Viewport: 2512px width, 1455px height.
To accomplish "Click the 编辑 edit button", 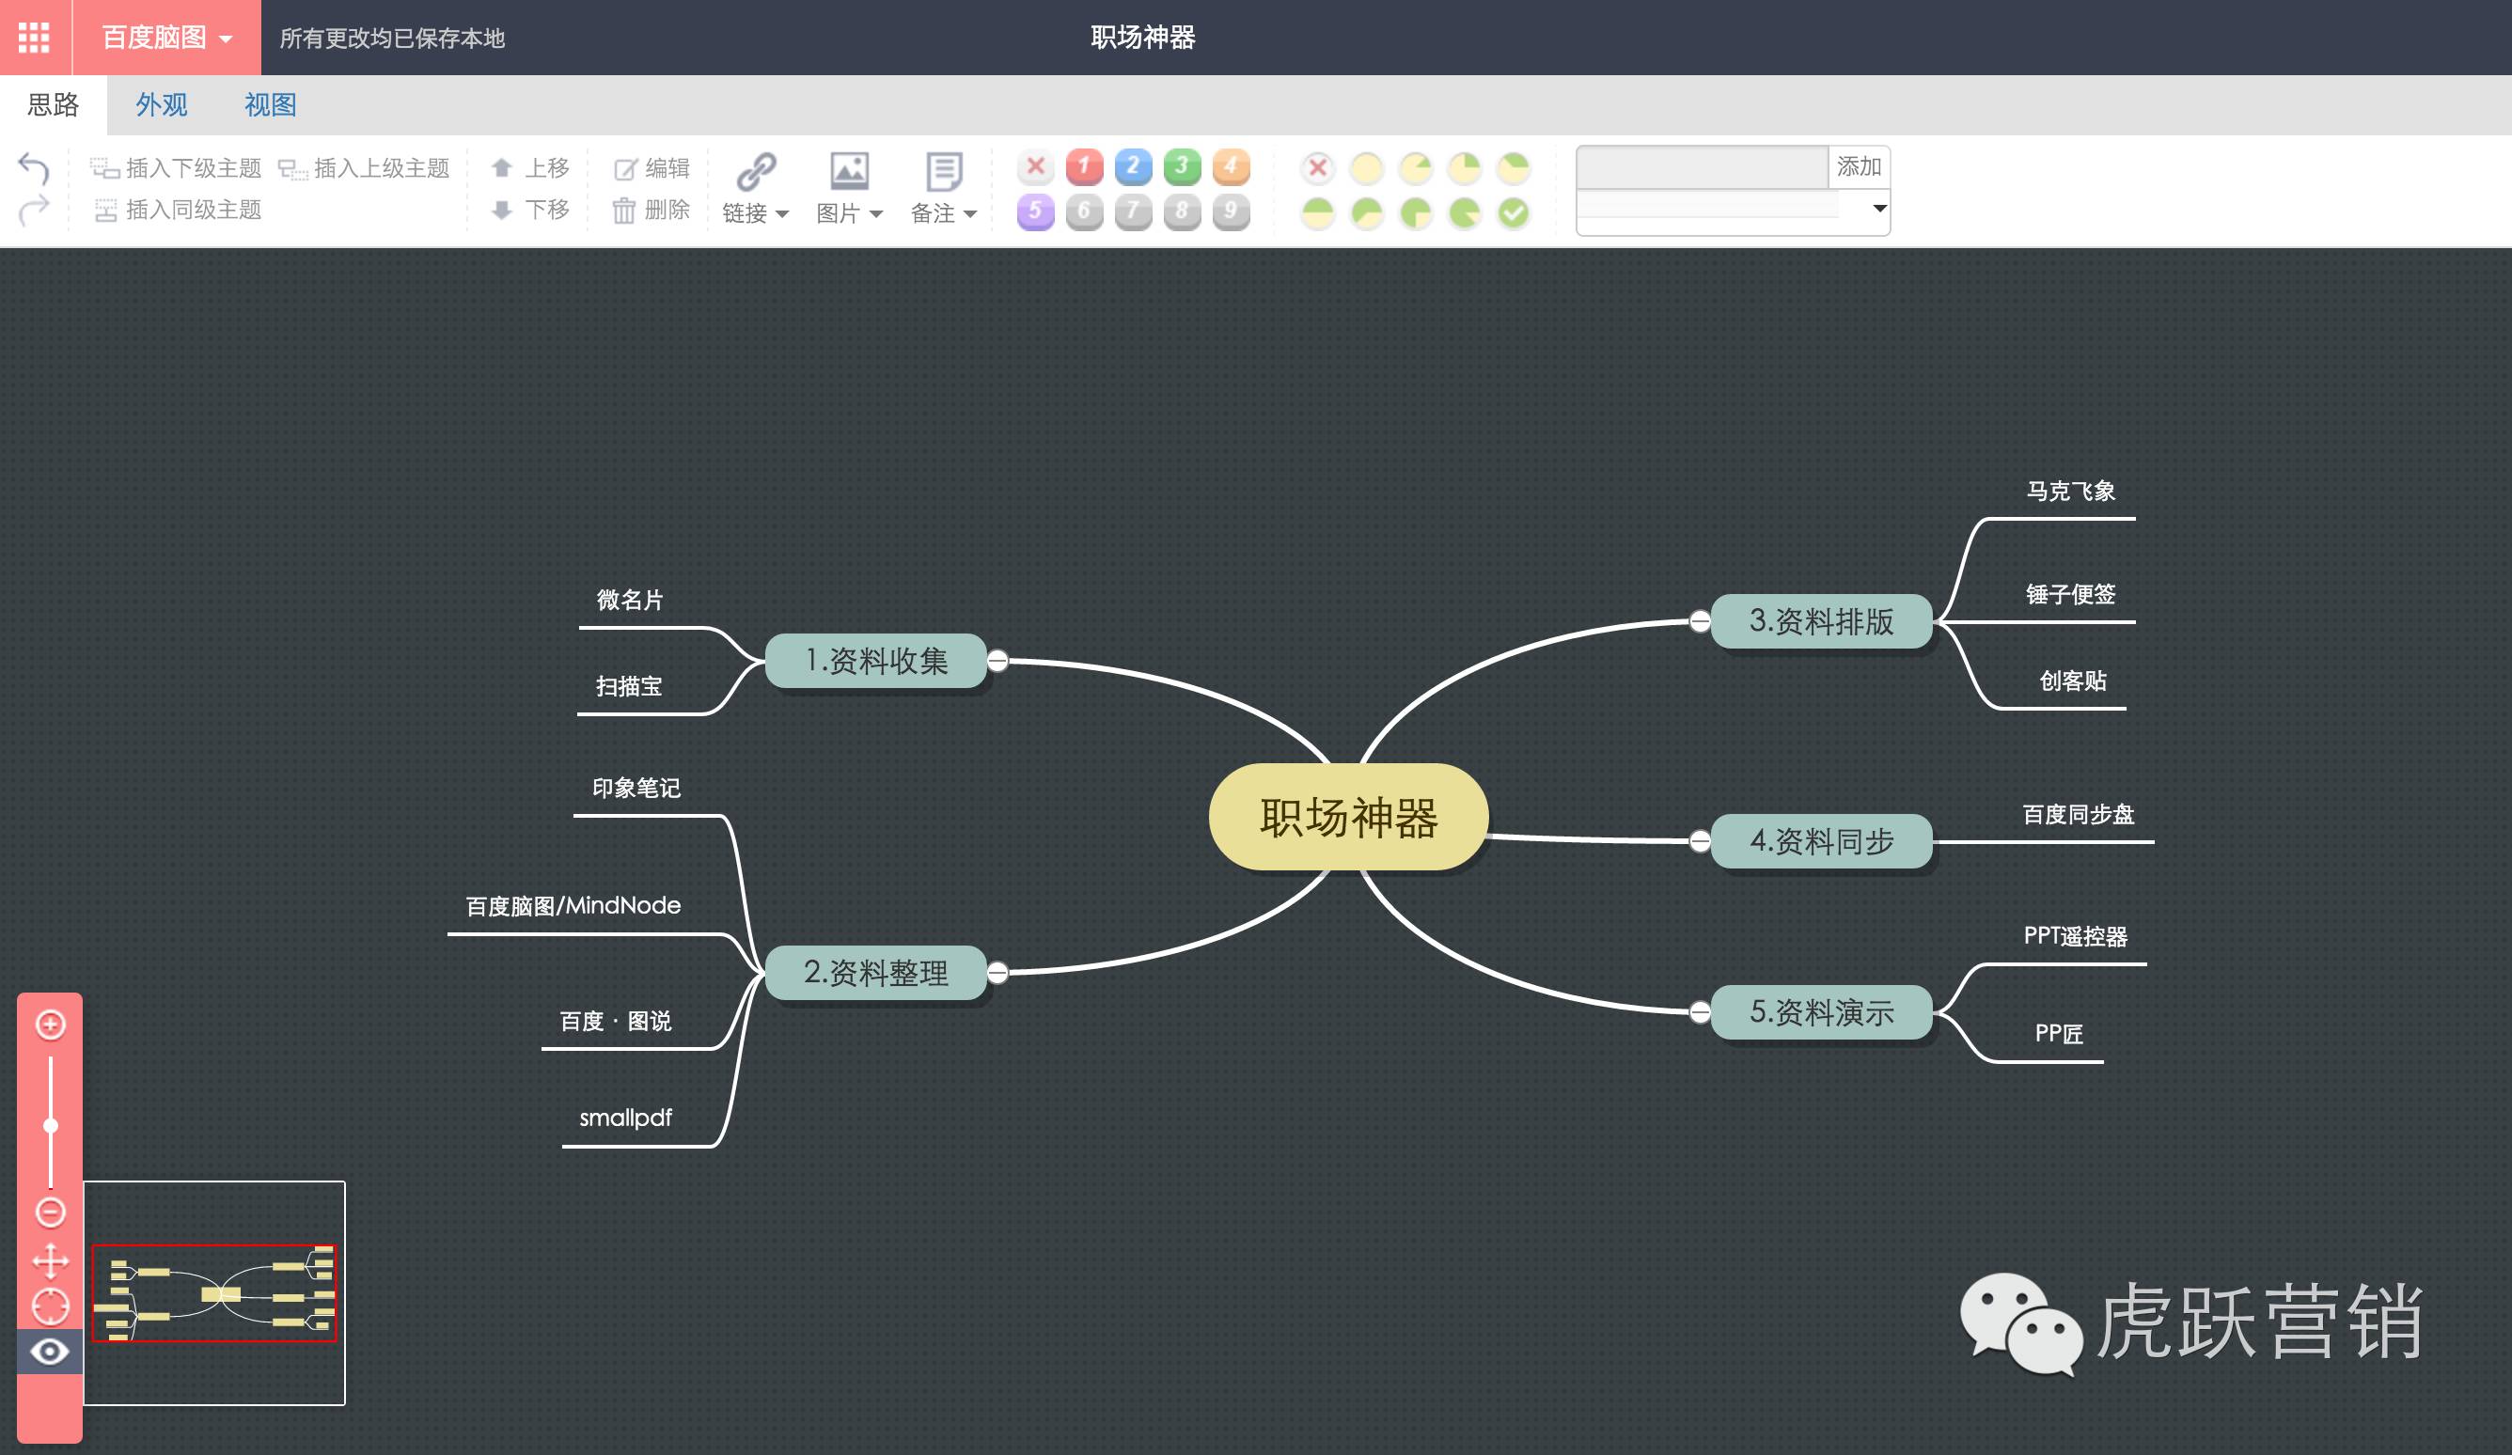I will (651, 168).
